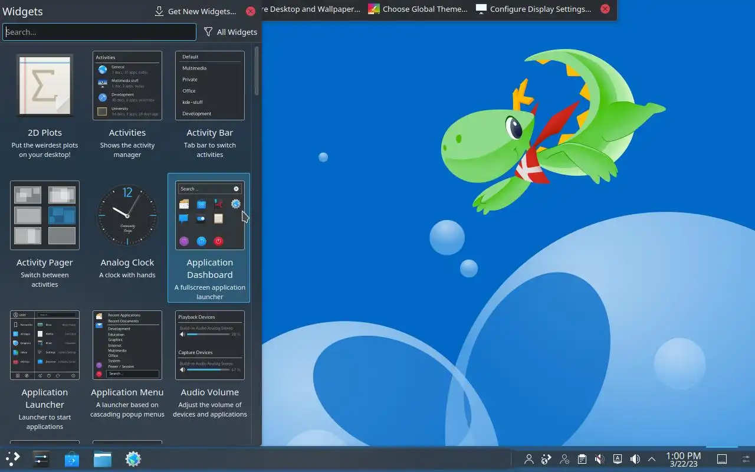Click the edit mode sliders icon at panel end

pos(745,459)
